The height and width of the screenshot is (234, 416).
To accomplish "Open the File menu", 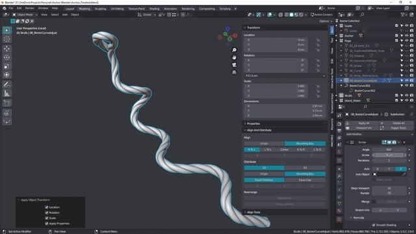I will [11, 8].
